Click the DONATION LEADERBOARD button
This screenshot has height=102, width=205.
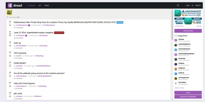tap(188, 97)
